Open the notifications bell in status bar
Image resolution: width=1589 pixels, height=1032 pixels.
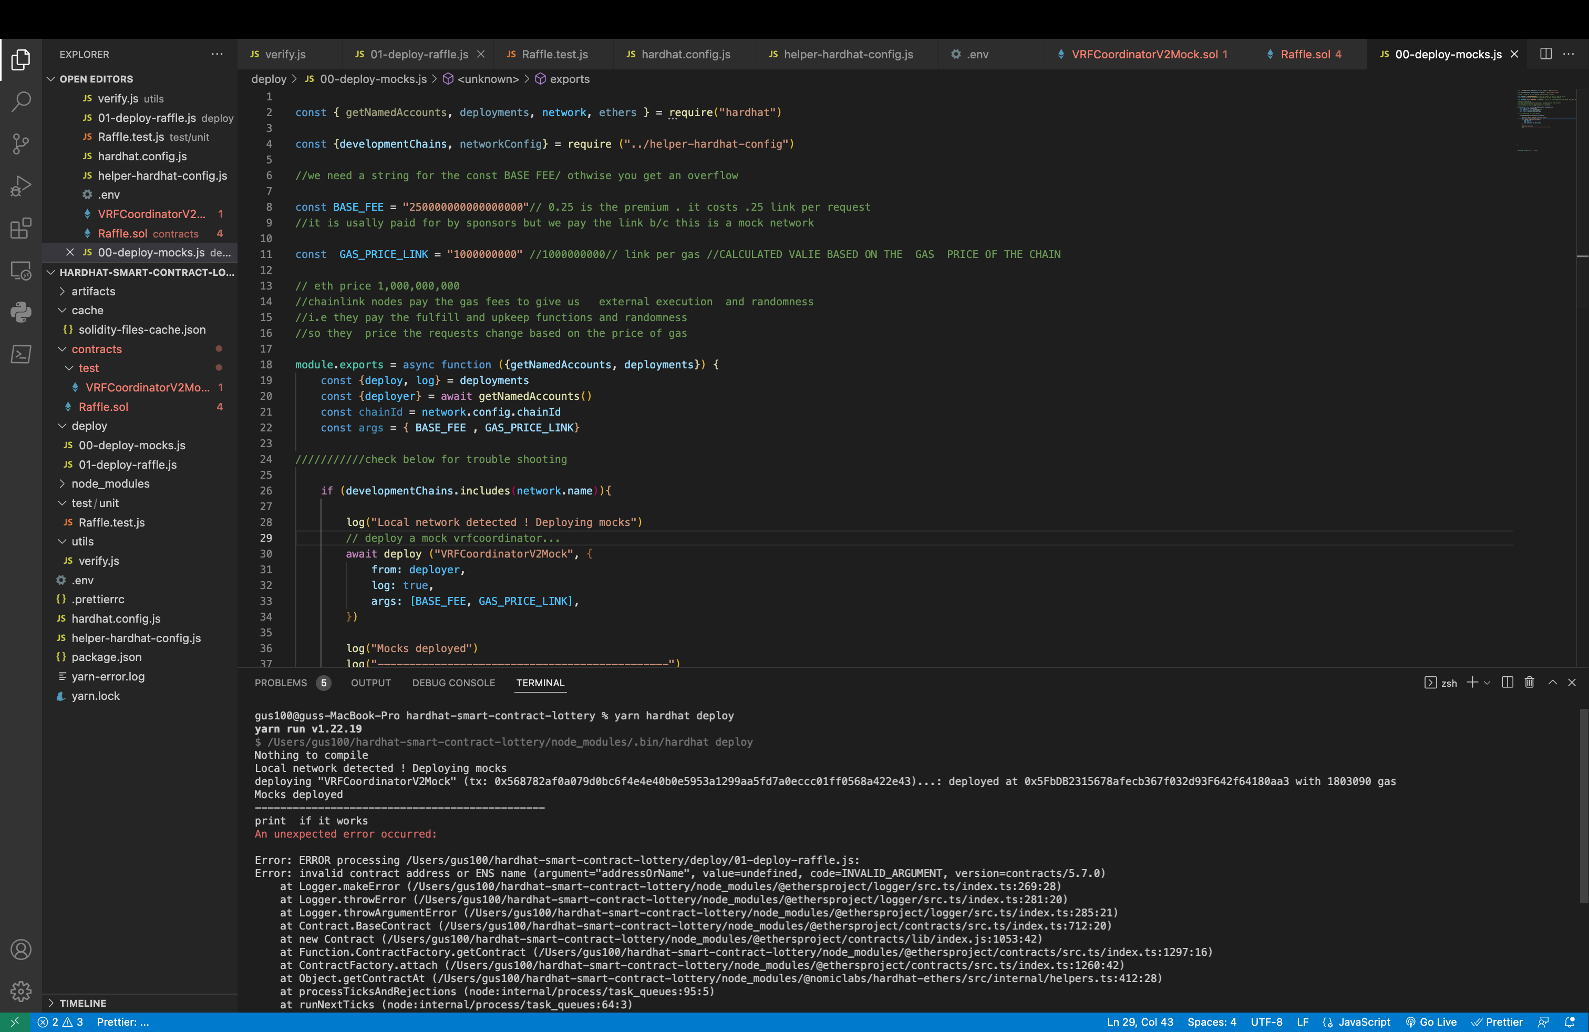[1570, 1022]
